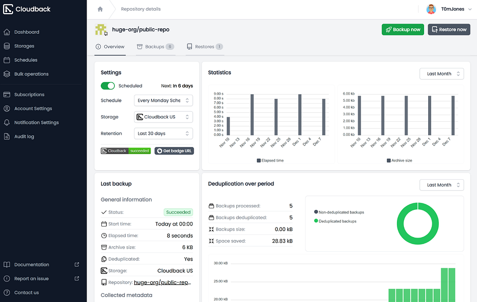477x302 pixels.
Task: Toggle Deduplicated backups legend
Action: (x=335, y=221)
